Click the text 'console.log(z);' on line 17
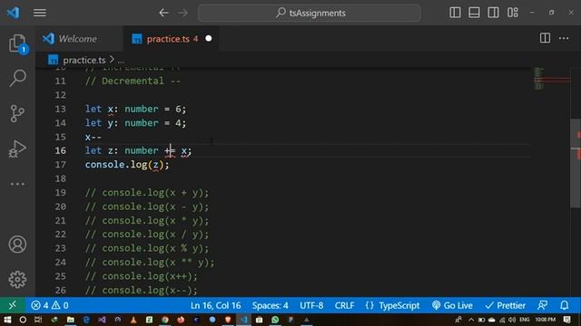This screenshot has width=581, height=326. click(x=127, y=165)
